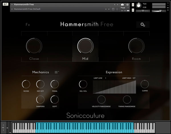Open the settings gears icon
Viewport: 171px width, 134px height.
coord(143,25)
